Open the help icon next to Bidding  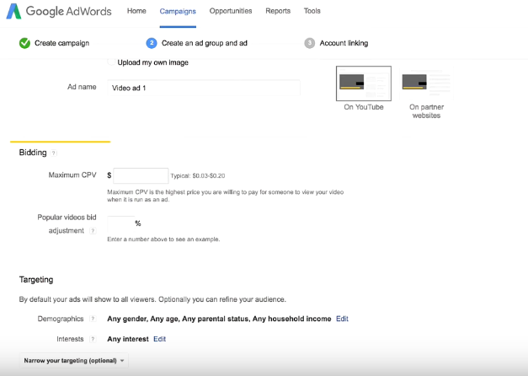click(54, 153)
